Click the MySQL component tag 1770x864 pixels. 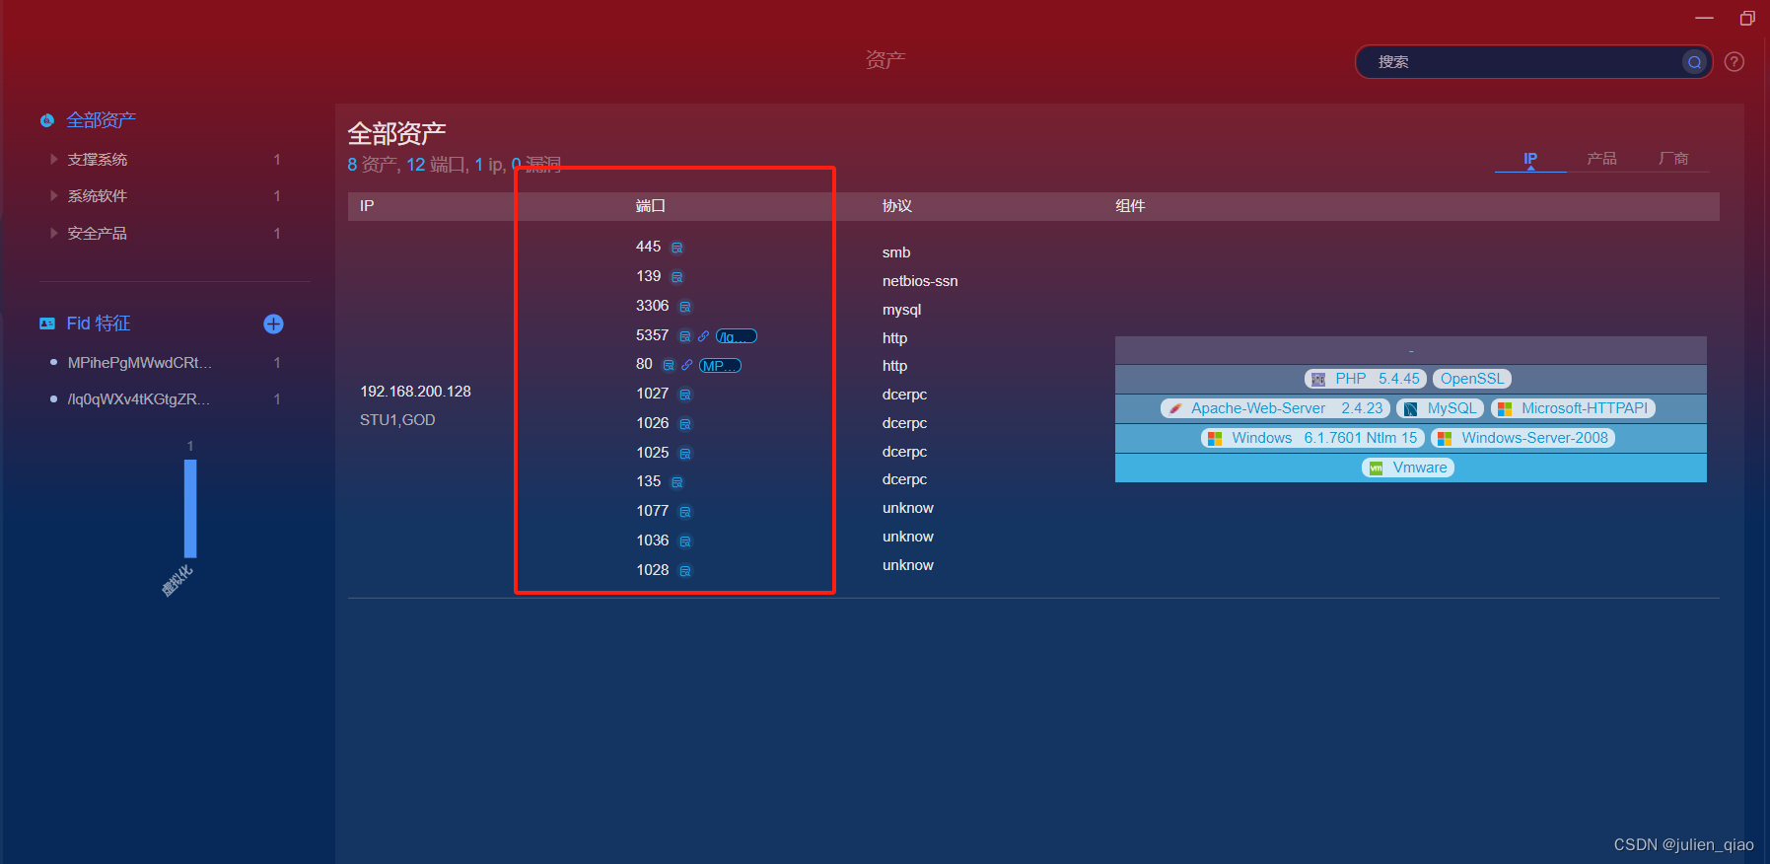point(1441,408)
